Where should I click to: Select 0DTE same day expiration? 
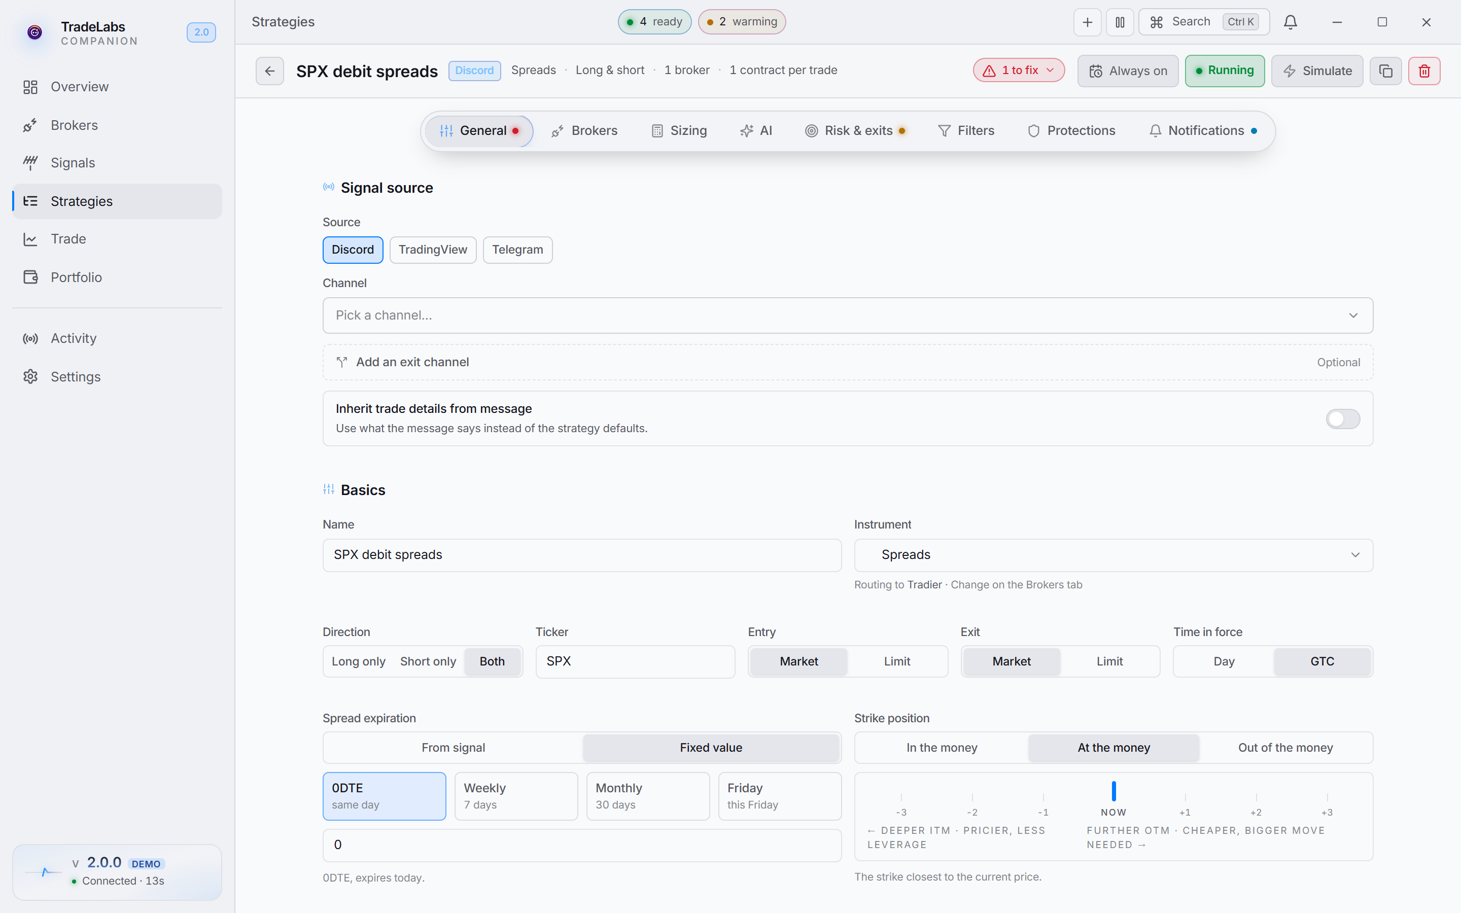coord(384,796)
